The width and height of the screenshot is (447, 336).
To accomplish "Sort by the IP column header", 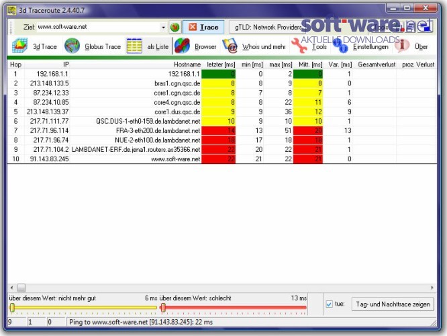I will click(x=48, y=65).
